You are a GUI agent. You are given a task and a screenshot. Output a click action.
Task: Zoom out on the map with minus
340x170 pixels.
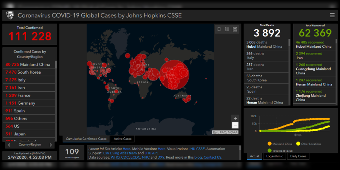tap(235, 125)
